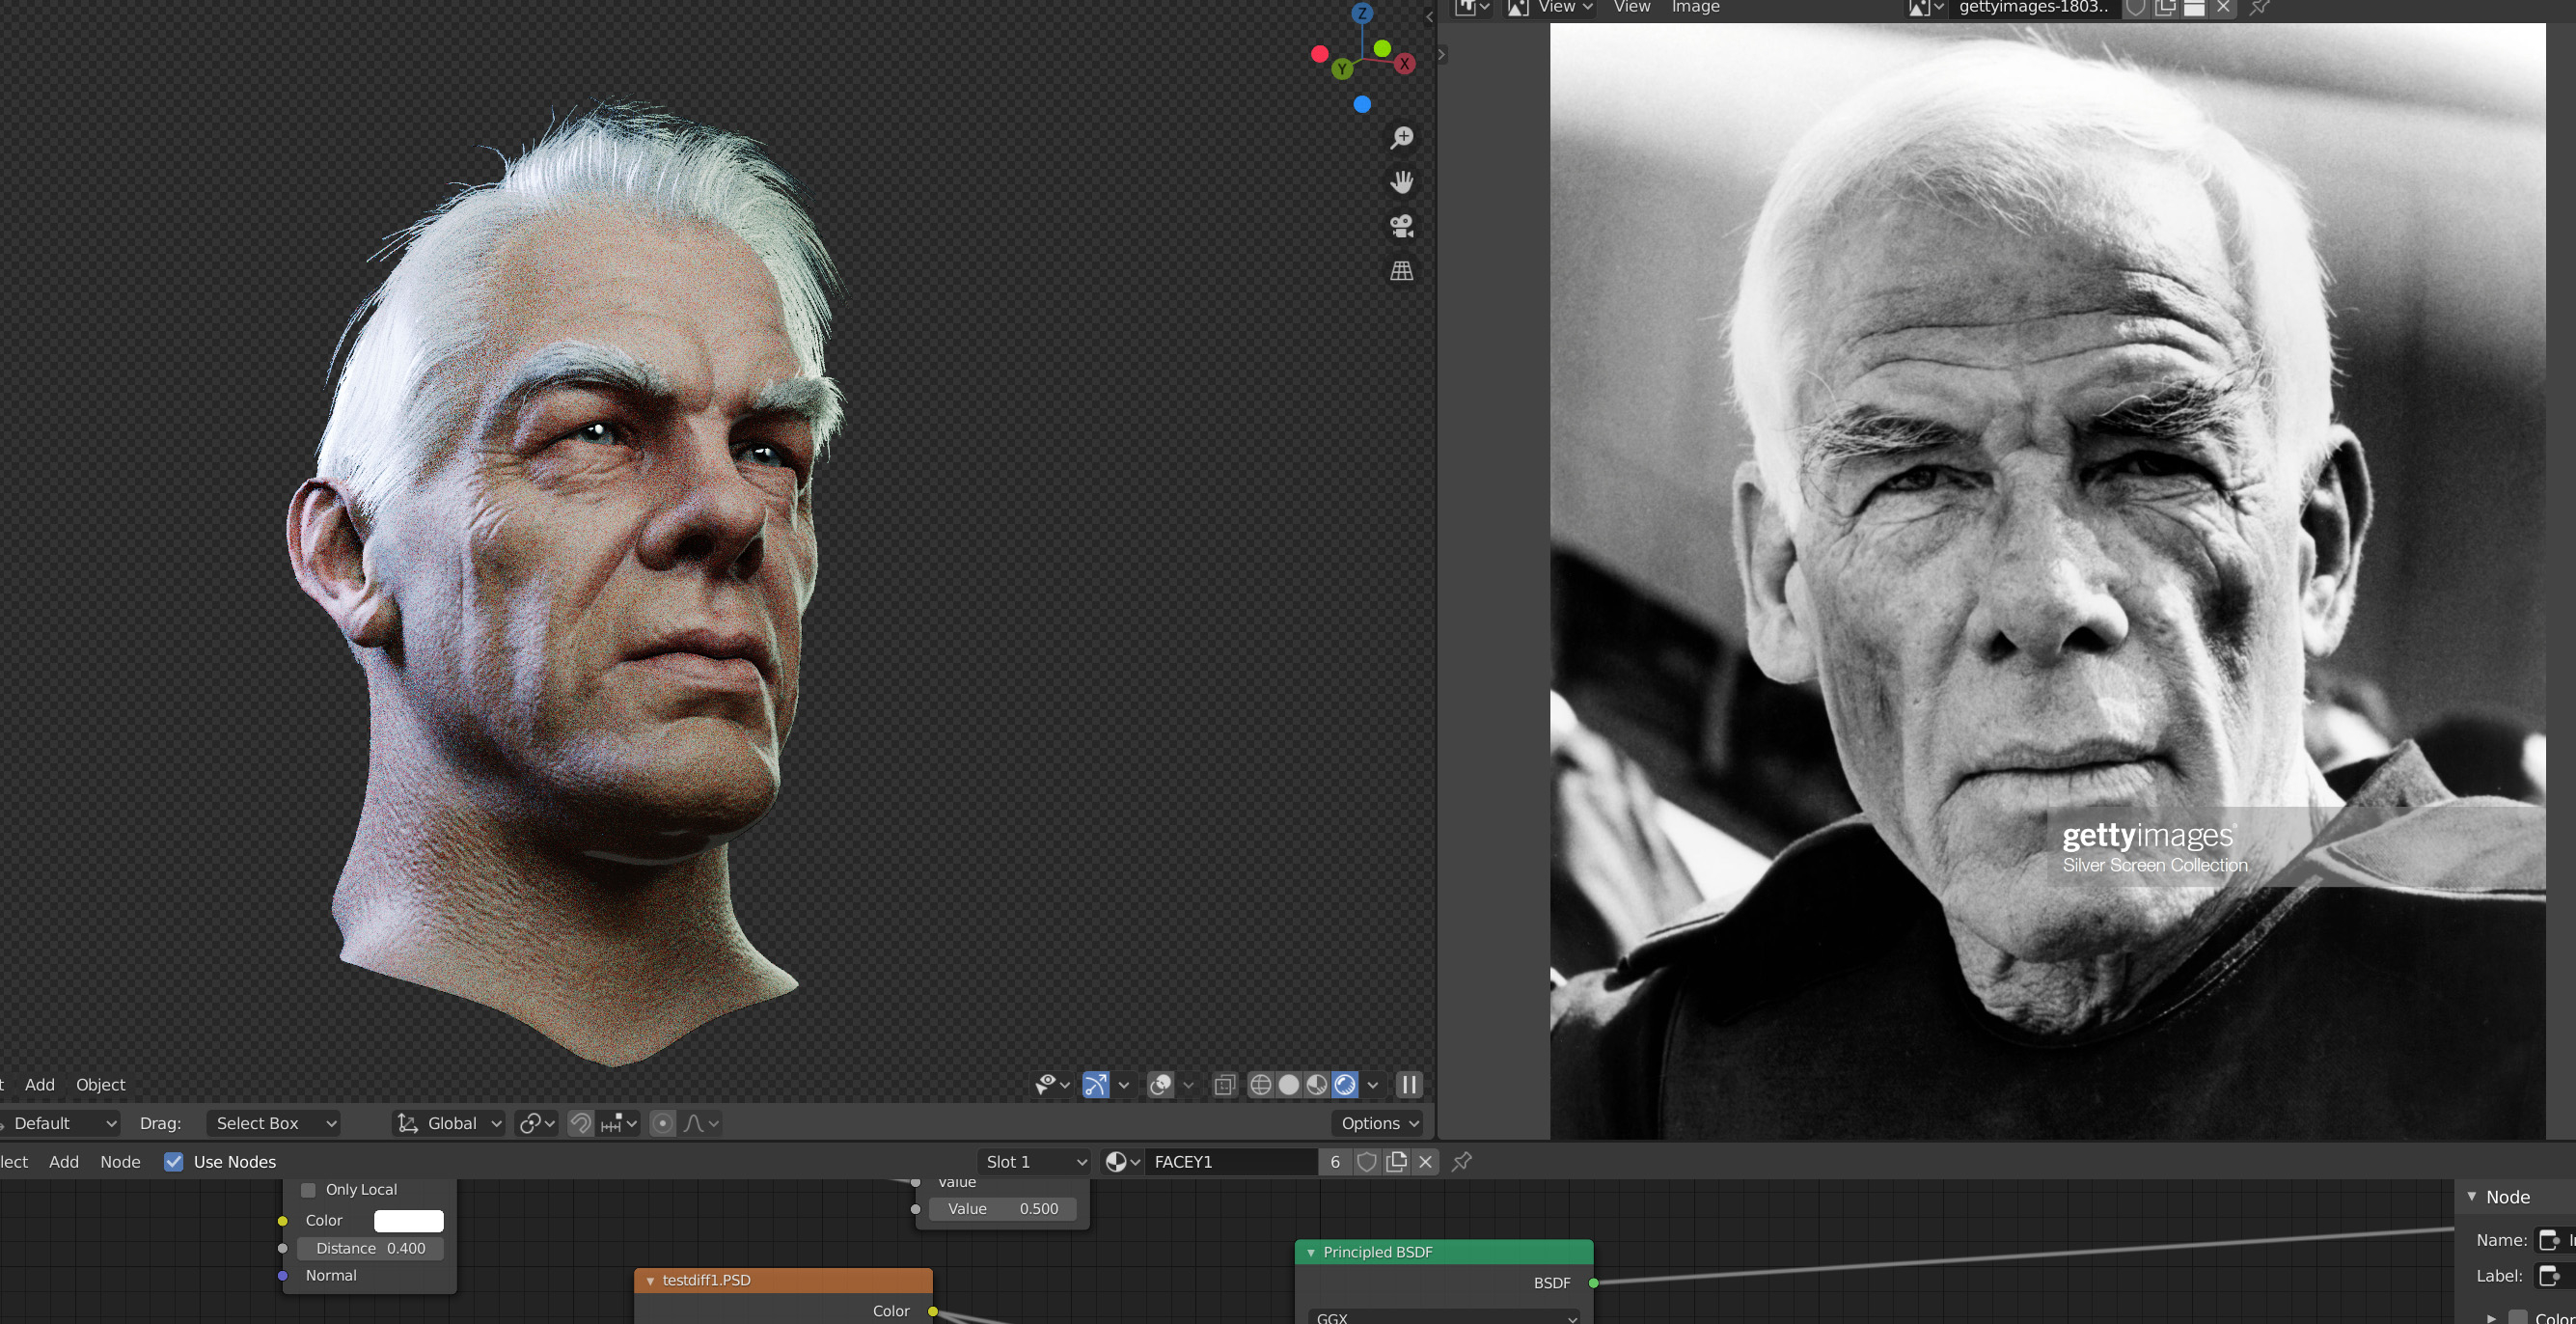The height and width of the screenshot is (1324, 2576).
Task: Click the viewport zoom magnifier gizmo
Action: [x=1401, y=137]
